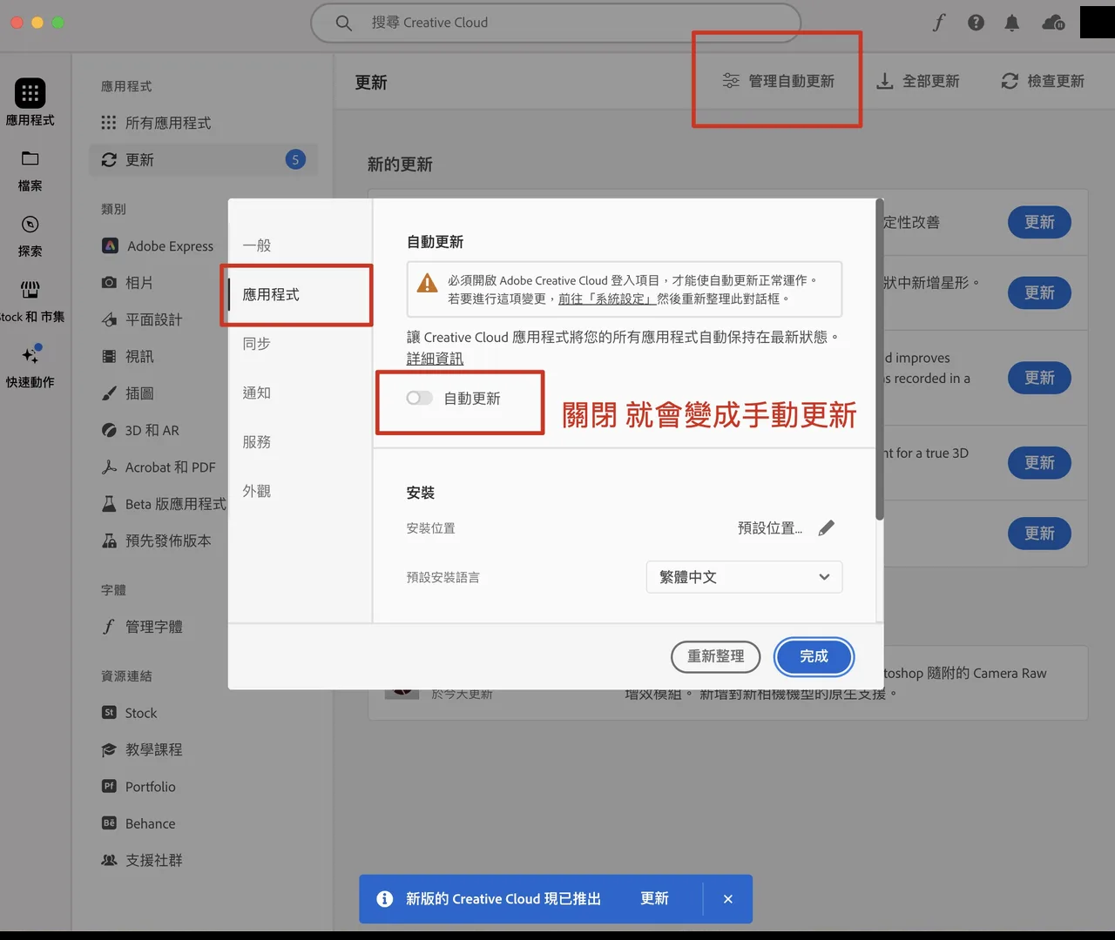
Task: Click the 更新 button beside 'true 3D'
Action: point(1039,462)
